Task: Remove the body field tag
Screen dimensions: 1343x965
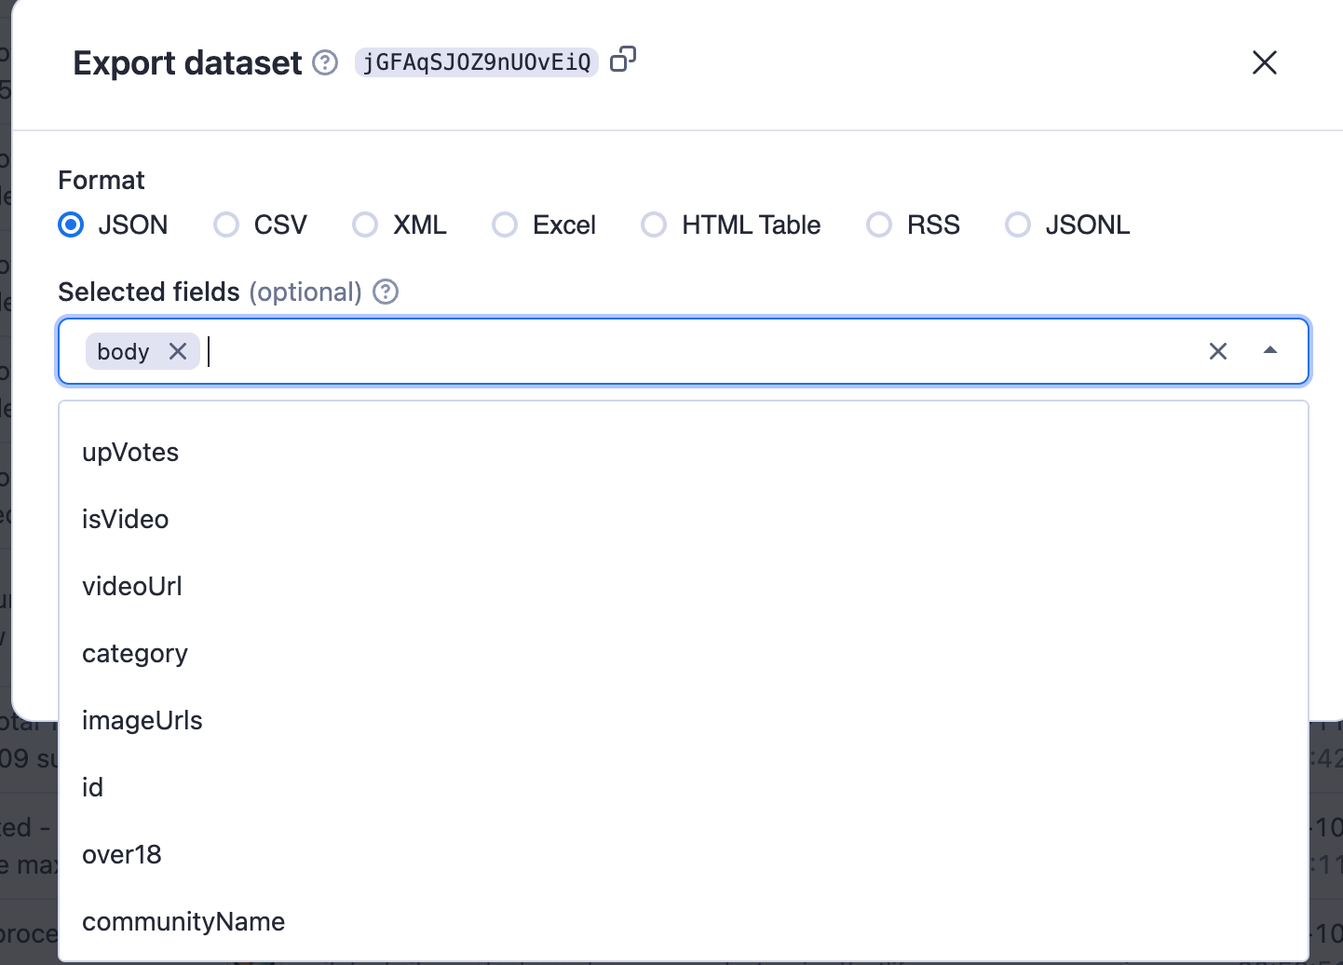Action: [x=178, y=351]
